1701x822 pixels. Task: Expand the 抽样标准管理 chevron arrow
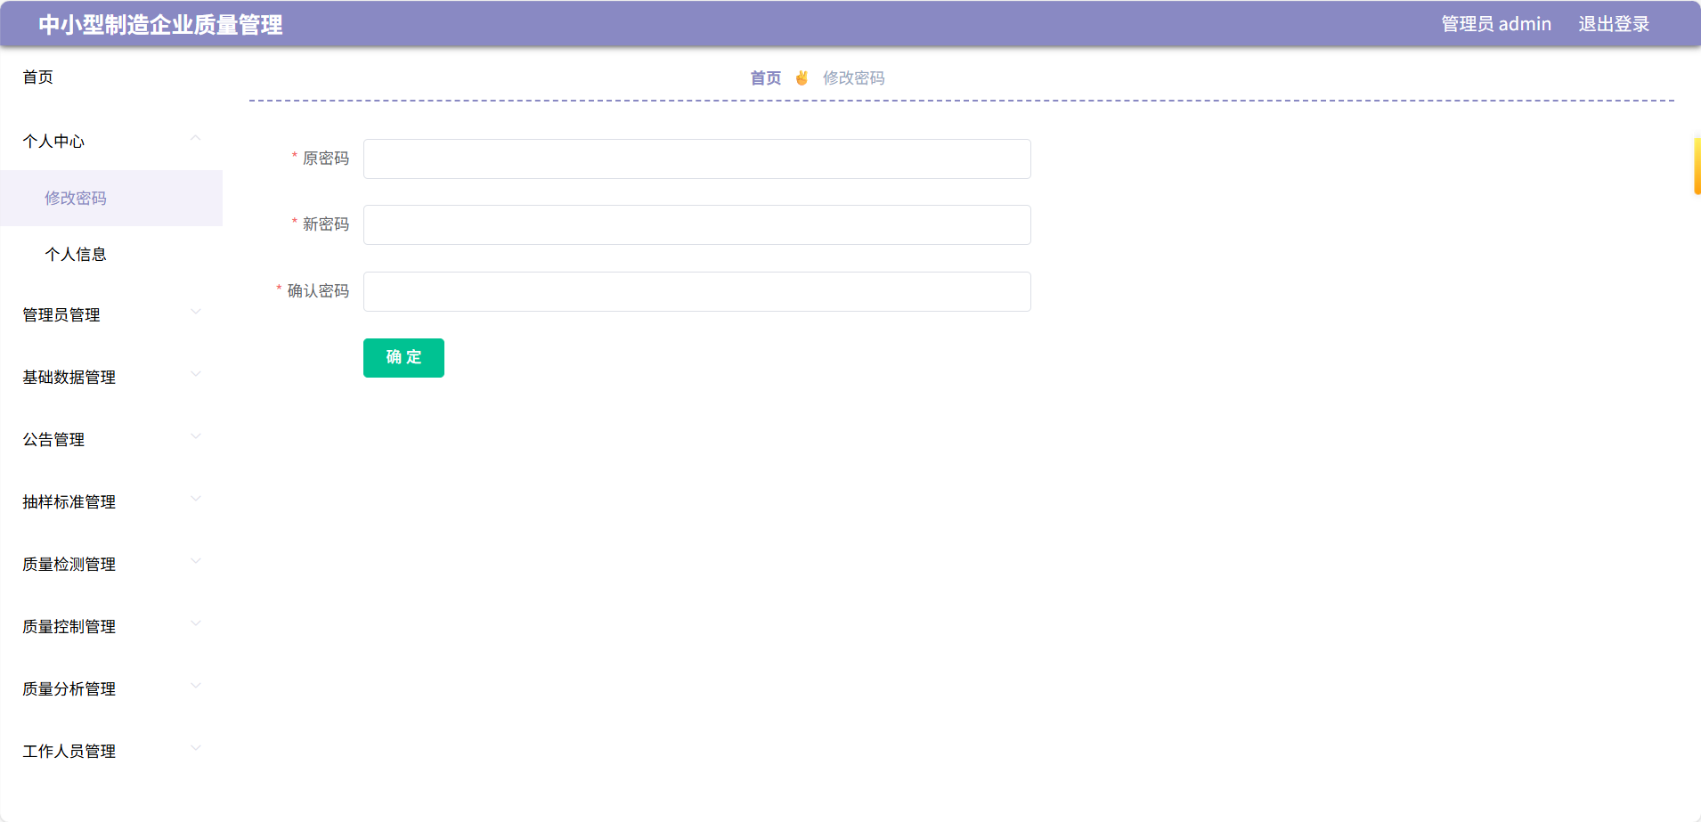click(x=196, y=499)
